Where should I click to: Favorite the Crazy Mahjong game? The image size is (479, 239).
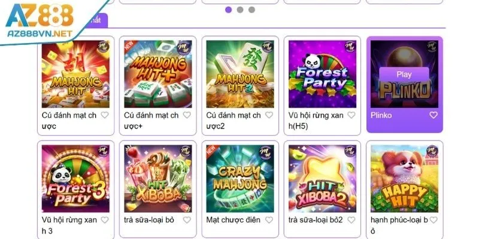tap(269, 220)
